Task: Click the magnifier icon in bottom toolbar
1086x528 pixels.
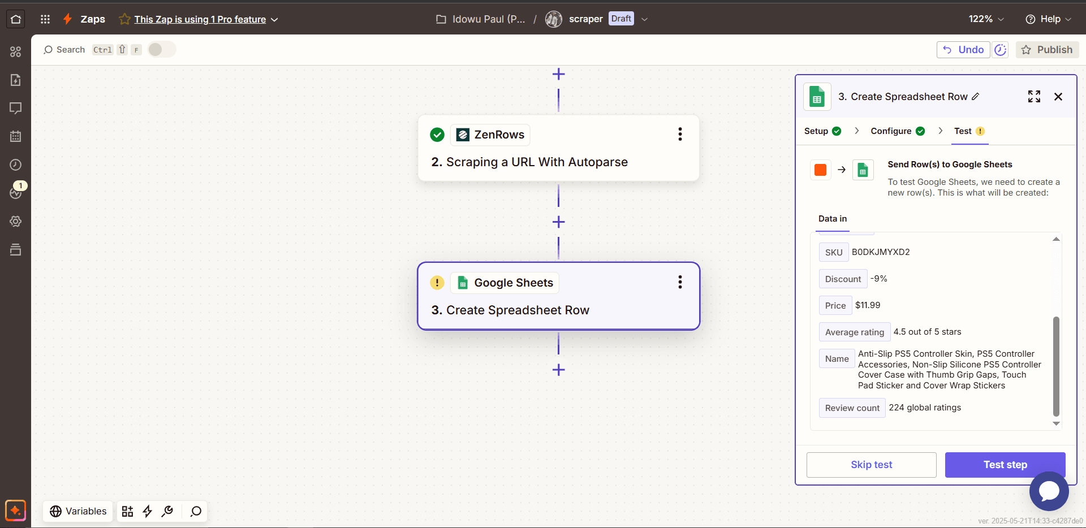Action: pos(196,512)
